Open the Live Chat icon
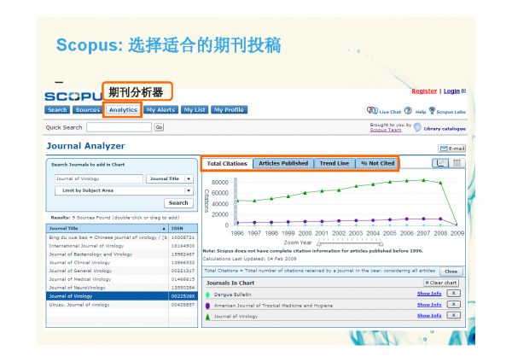Screen dimensions: 512x362 pos(372,110)
